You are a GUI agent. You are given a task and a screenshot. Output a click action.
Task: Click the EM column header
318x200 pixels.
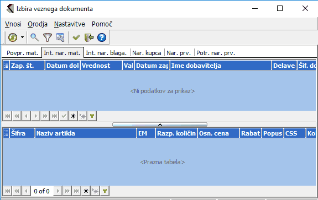coord(146,133)
